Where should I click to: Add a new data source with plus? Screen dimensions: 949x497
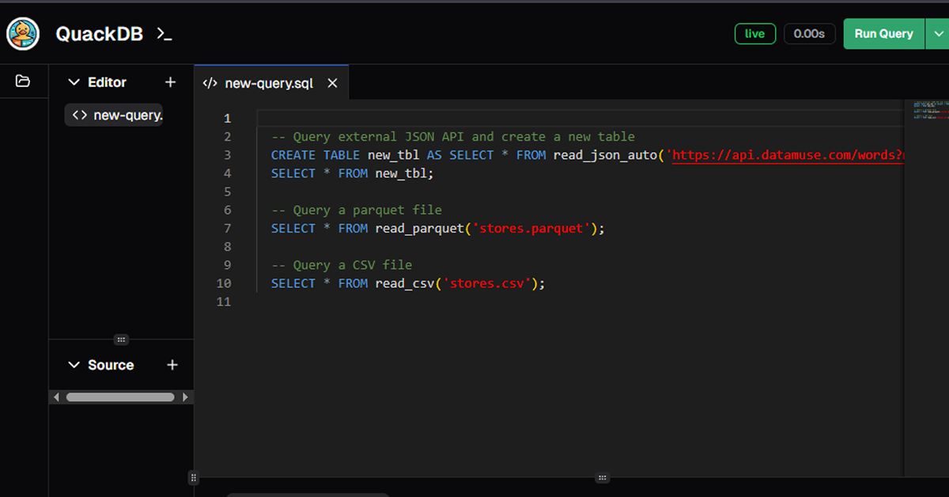172,365
